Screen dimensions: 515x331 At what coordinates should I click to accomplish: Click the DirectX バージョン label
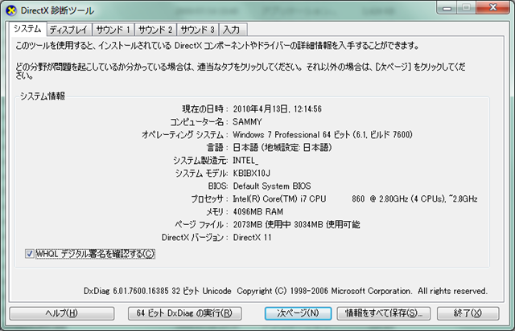pos(195,238)
